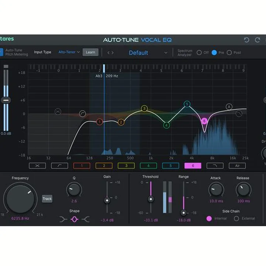Toggle band 2 button
This screenshot has height=266, width=266.
(104, 166)
